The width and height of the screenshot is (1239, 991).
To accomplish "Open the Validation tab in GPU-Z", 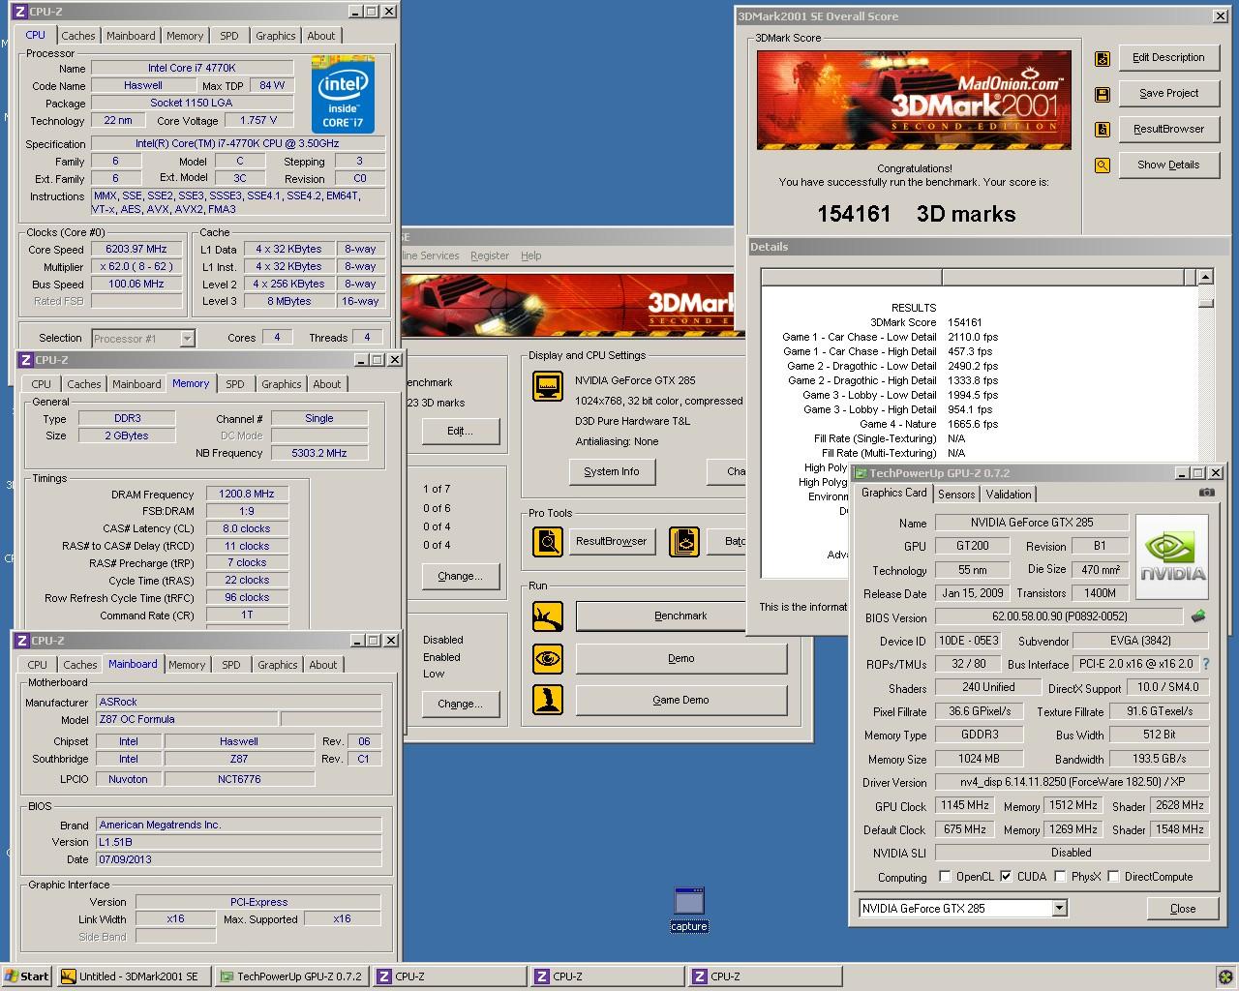I will [x=1009, y=495].
